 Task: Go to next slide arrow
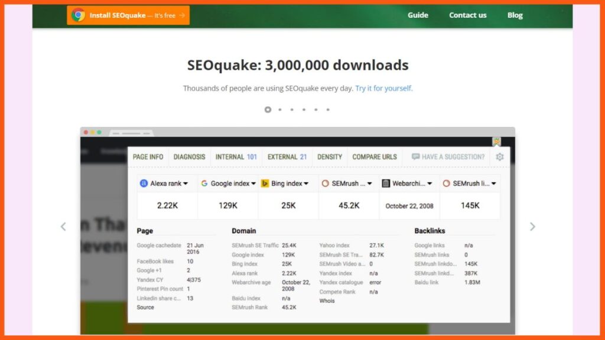coord(532,227)
